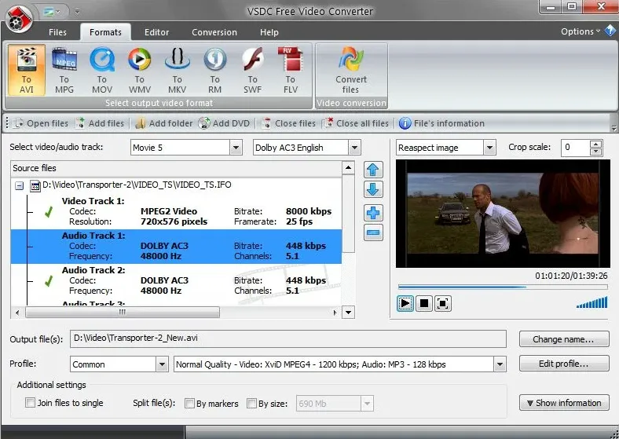
Task: Click the source list down arrow
Action: 348,313
